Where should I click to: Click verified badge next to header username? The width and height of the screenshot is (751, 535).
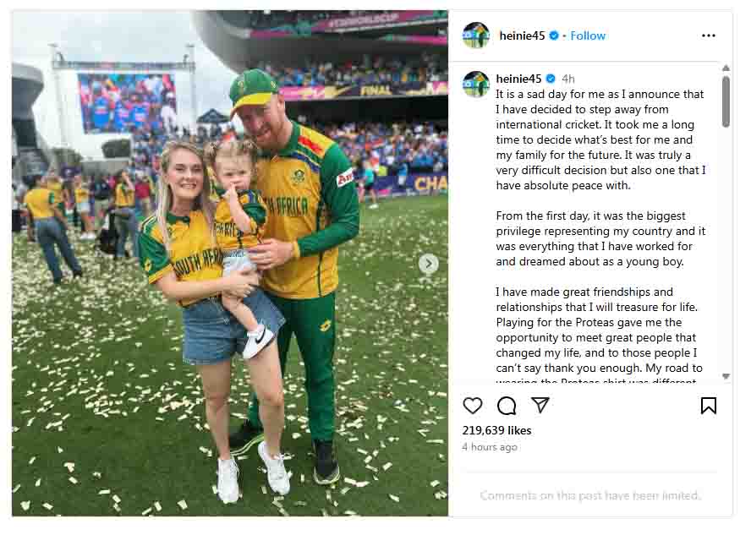pos(554,35)
